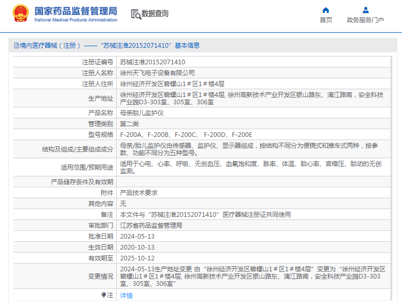Click the government service portal person icon
The height and width of the screenshot is (304, 402).
click(366, 10)
